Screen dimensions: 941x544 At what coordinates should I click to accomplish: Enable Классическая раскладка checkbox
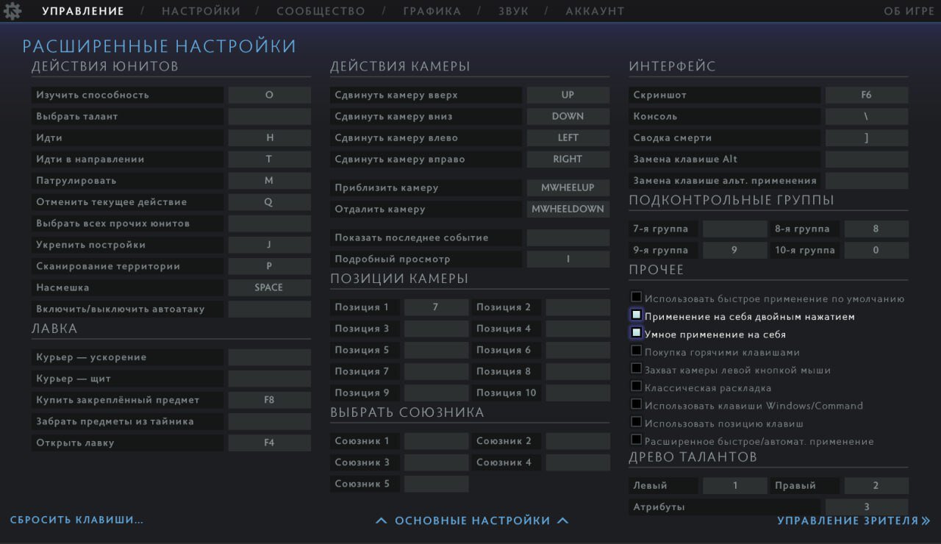(x=637, y=387)
